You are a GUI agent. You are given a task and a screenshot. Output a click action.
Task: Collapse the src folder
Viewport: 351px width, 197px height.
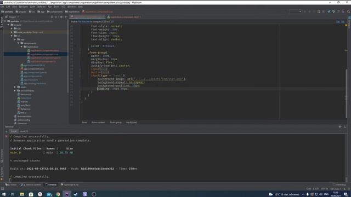(12, 36)
